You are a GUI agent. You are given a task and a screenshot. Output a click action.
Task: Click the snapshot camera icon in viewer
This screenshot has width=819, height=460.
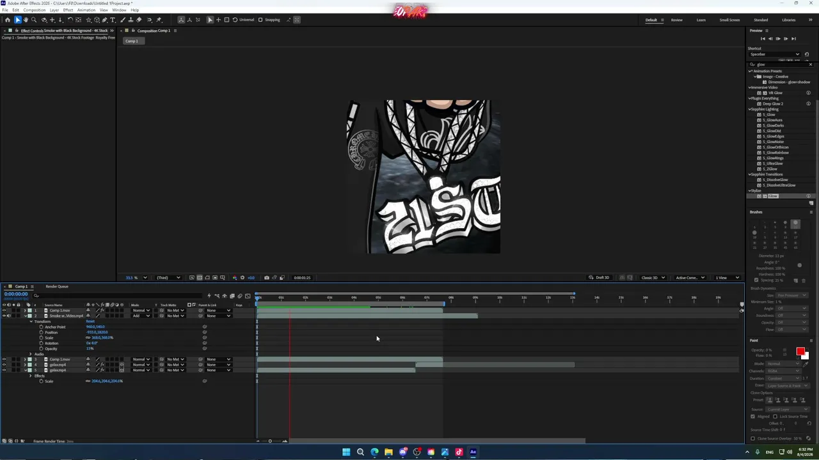coord(267,278)
